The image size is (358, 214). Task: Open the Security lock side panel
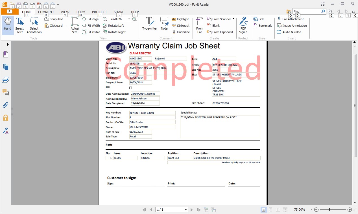tap(6, 118)
